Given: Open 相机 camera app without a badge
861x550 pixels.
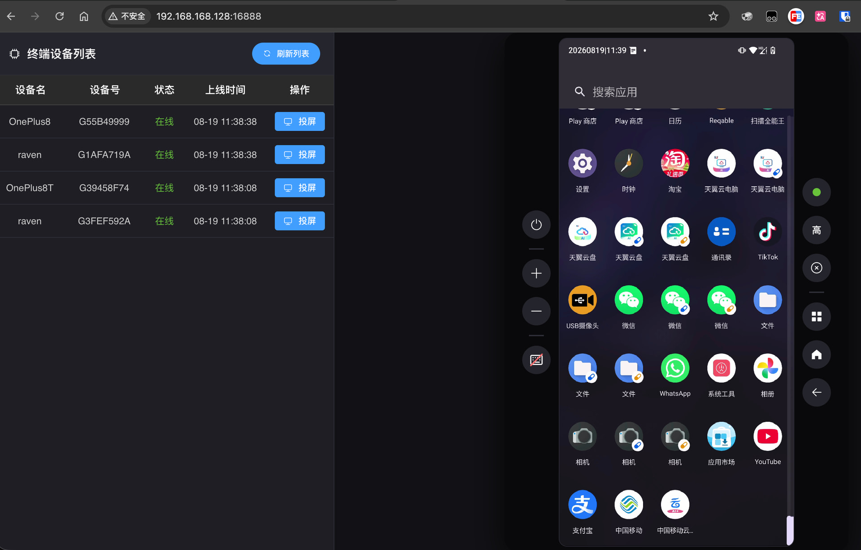Looking at the screenshot, I should 582,436.
